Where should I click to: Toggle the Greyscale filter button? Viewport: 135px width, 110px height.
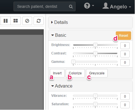[97, 73]
